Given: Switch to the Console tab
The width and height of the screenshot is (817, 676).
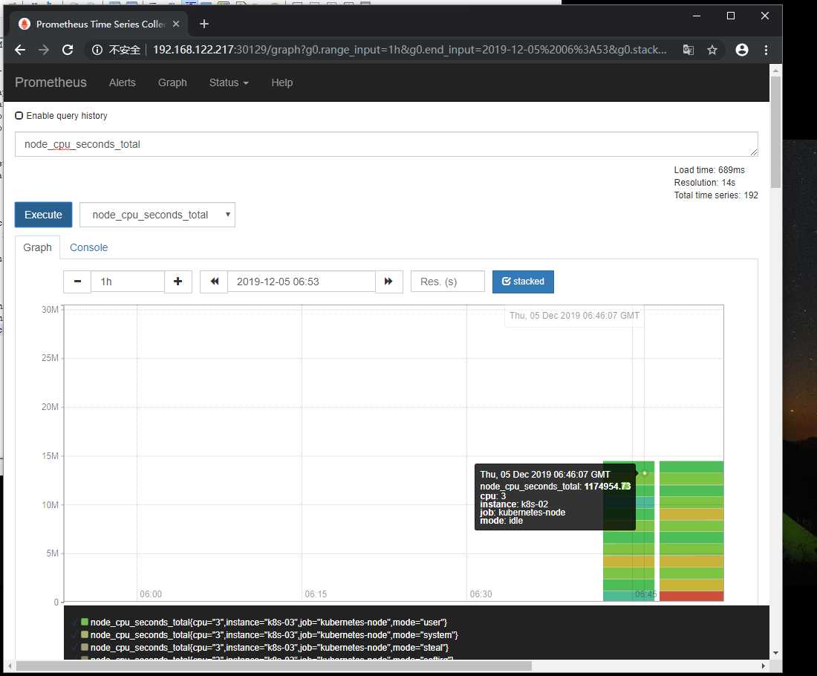Looking at the screenshot, I should tap(88, 247).
